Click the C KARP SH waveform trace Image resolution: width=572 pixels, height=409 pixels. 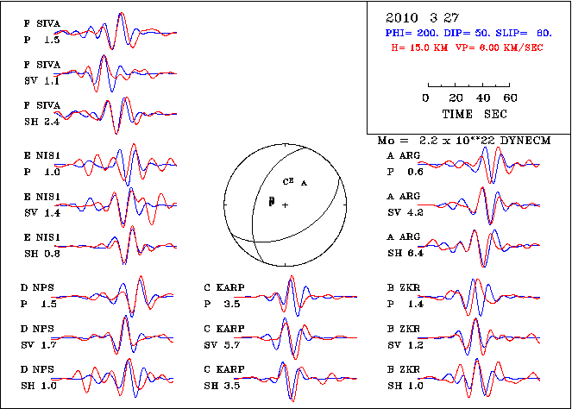[x=295, y=380]
